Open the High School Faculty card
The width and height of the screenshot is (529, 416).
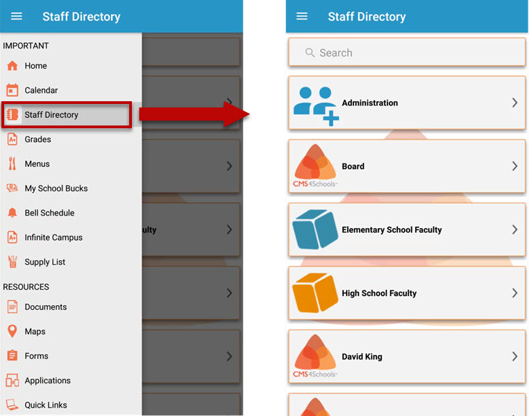(x=407, y=293)
